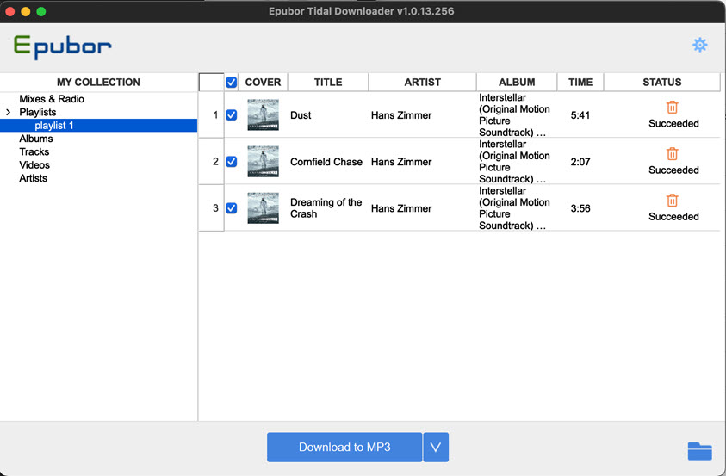Collapse the Playlists tree arrow

[8, 113]
